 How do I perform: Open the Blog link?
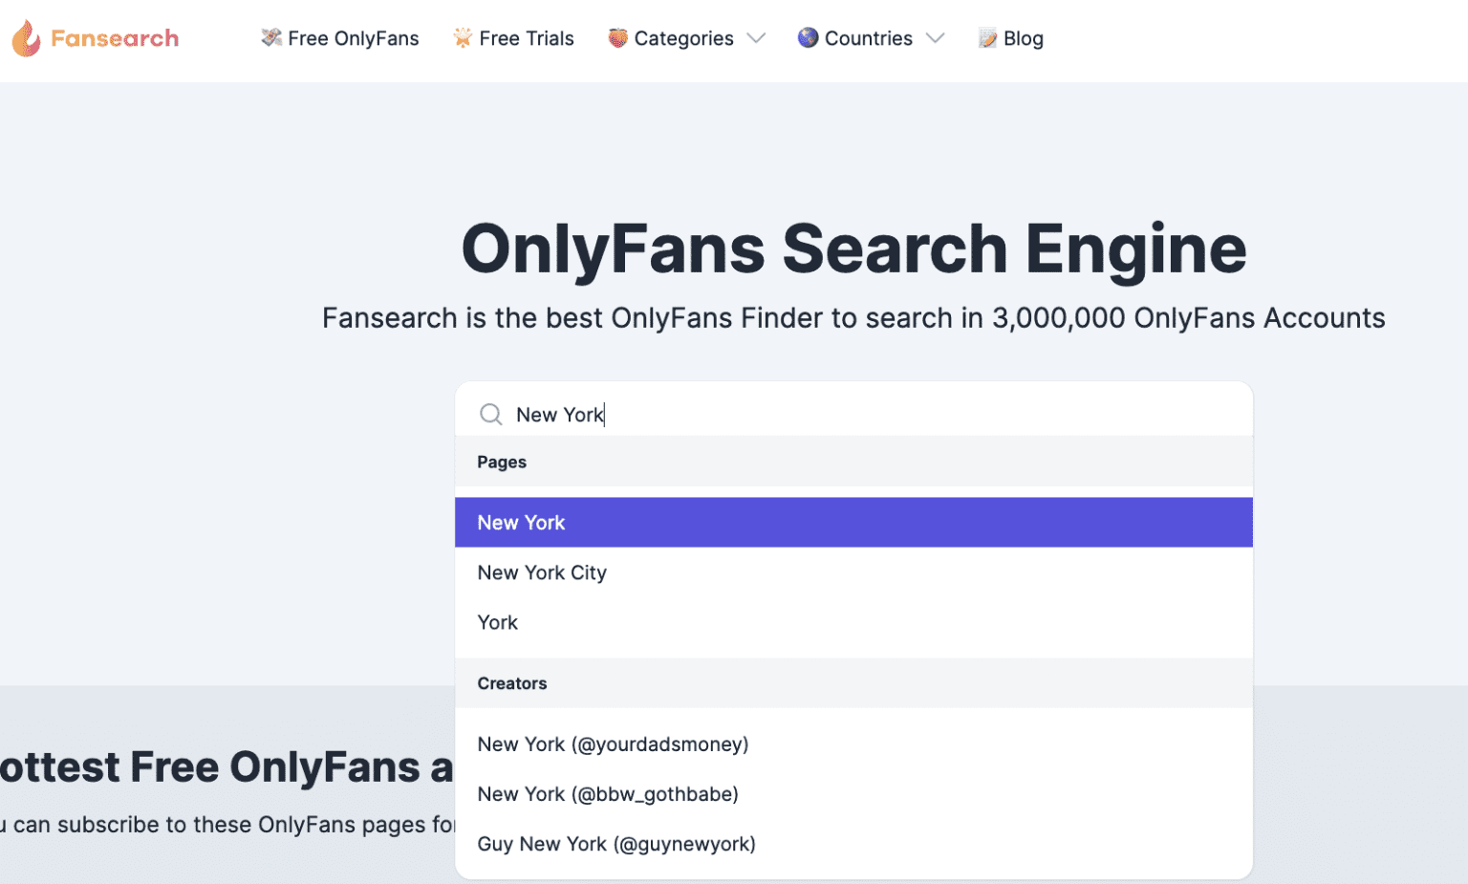[1023, 38]
